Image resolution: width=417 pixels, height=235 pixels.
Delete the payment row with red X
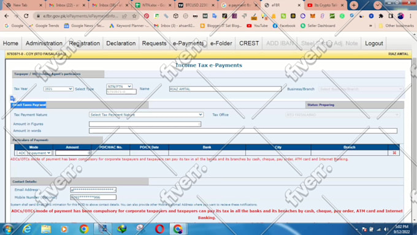pos(394,153)
